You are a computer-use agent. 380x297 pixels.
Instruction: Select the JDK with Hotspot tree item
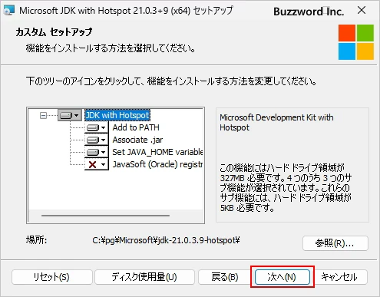pyautogui.click(x=117, y=115)
